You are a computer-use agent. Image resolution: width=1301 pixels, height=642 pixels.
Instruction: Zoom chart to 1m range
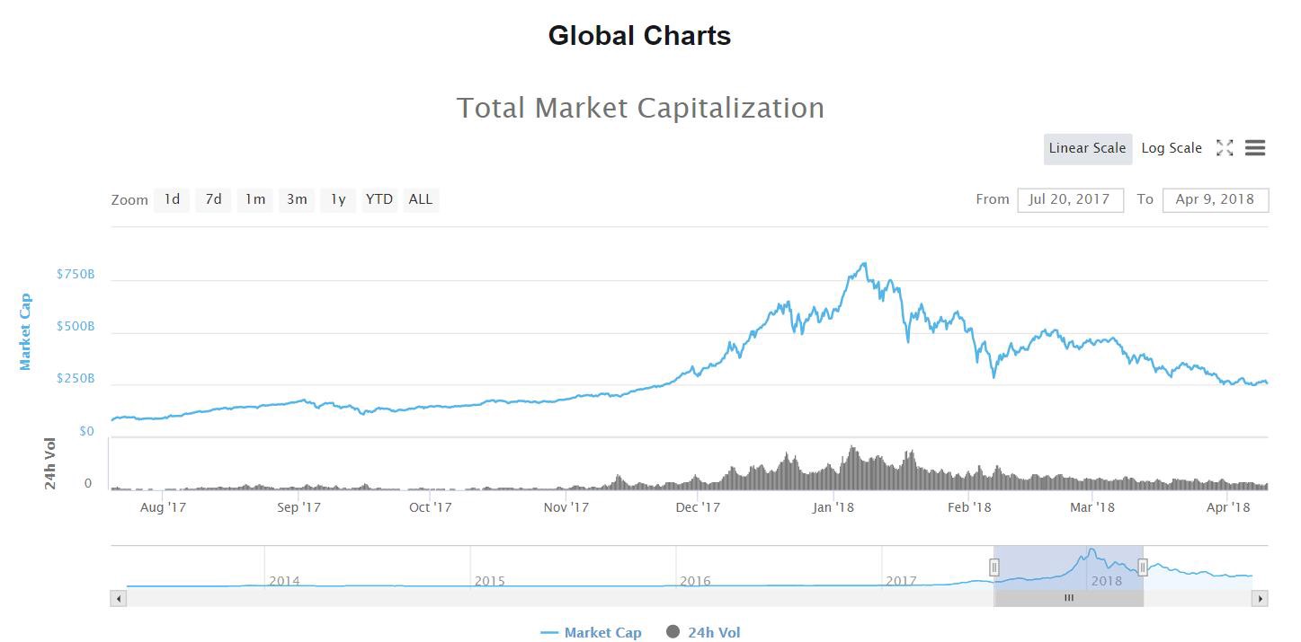point(255,199)
